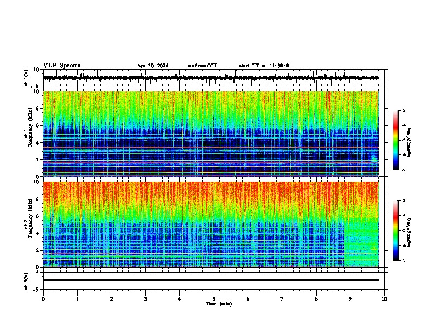Click the 'Time (min)' axis label
433x335 pixels.
click(219, 304)
